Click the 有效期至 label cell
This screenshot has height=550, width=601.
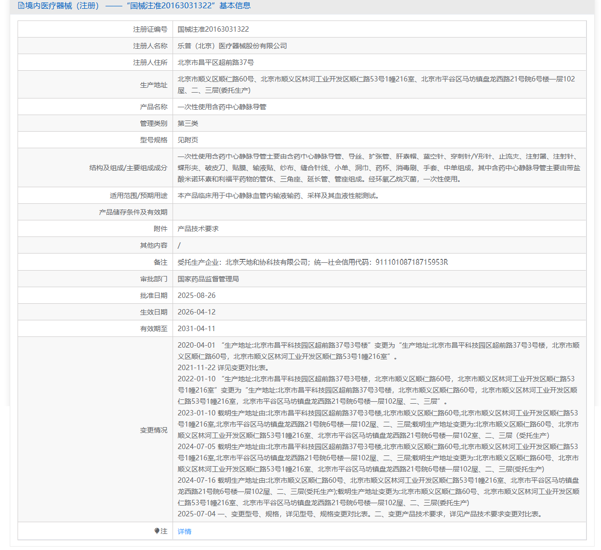click(x=96, y=329)
